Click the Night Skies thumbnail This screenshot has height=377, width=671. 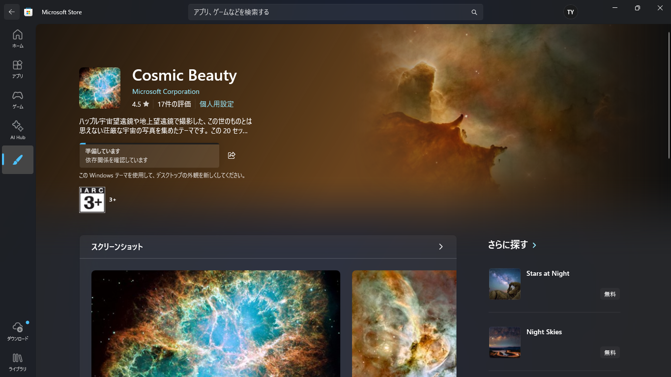505,343
